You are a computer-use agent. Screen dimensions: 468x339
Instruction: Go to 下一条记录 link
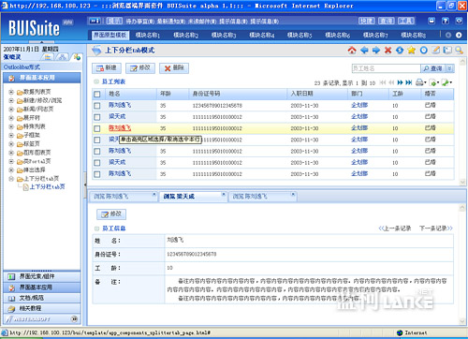436,228
